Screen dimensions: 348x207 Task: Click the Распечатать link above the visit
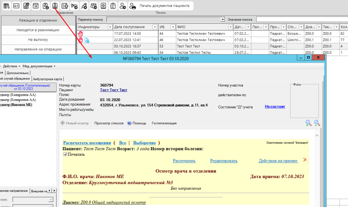point(184,161)
